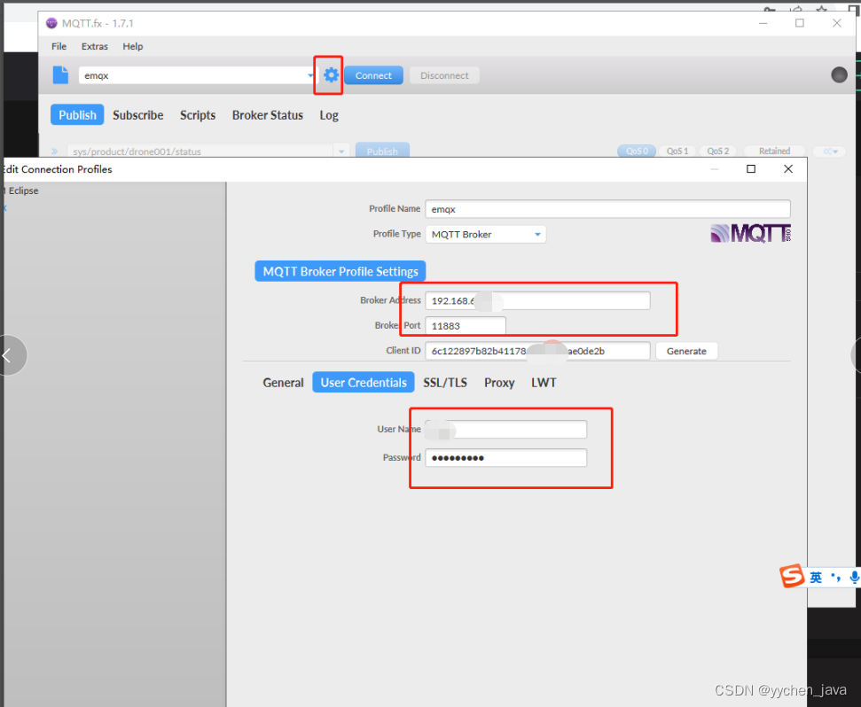861x707 pixels.
Task: Click the Broker Port field
Action: [x=466, y=326]
